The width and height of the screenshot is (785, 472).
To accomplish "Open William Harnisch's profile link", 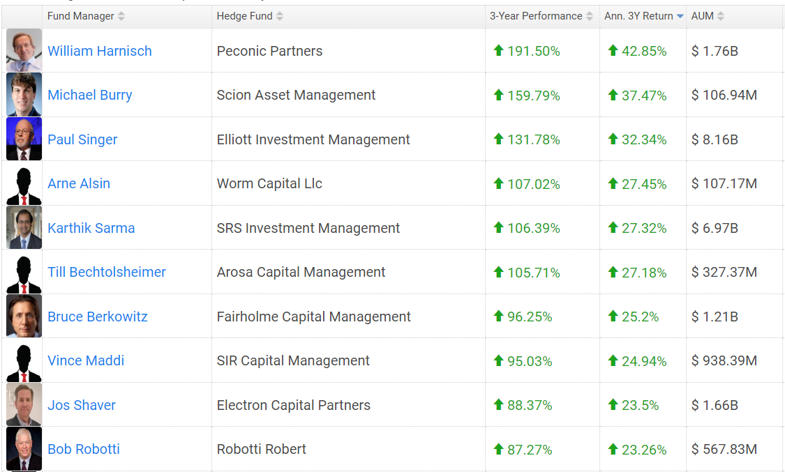I will coord(100,51).
